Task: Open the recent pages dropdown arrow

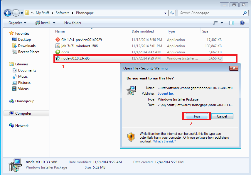Action: (22, 13)
